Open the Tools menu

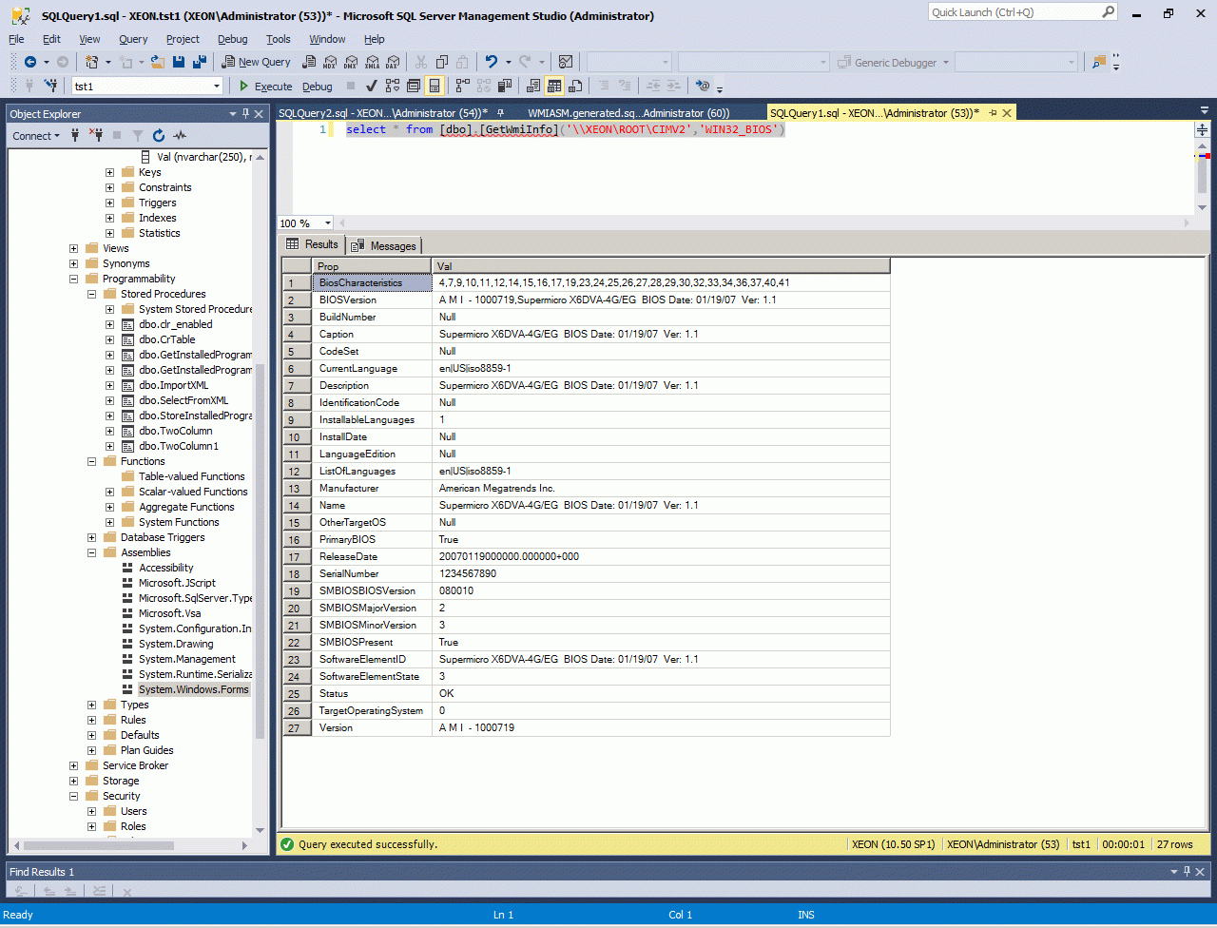point(279,39)
